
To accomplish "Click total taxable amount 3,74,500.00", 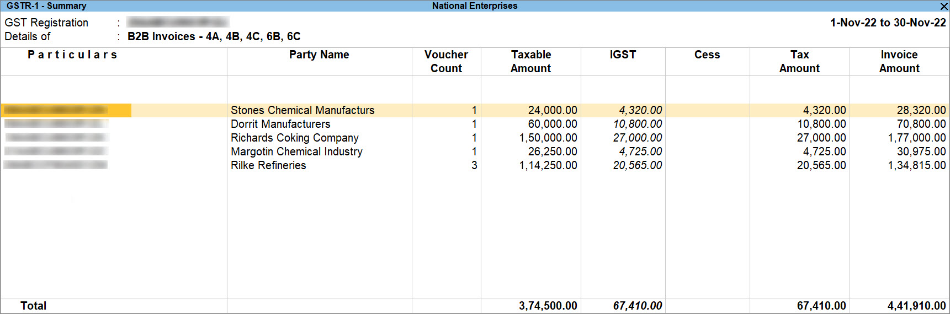I will click(548, 306).
